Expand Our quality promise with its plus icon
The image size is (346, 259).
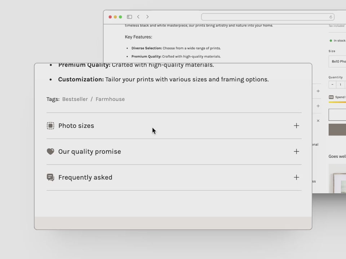click(296, 151)
